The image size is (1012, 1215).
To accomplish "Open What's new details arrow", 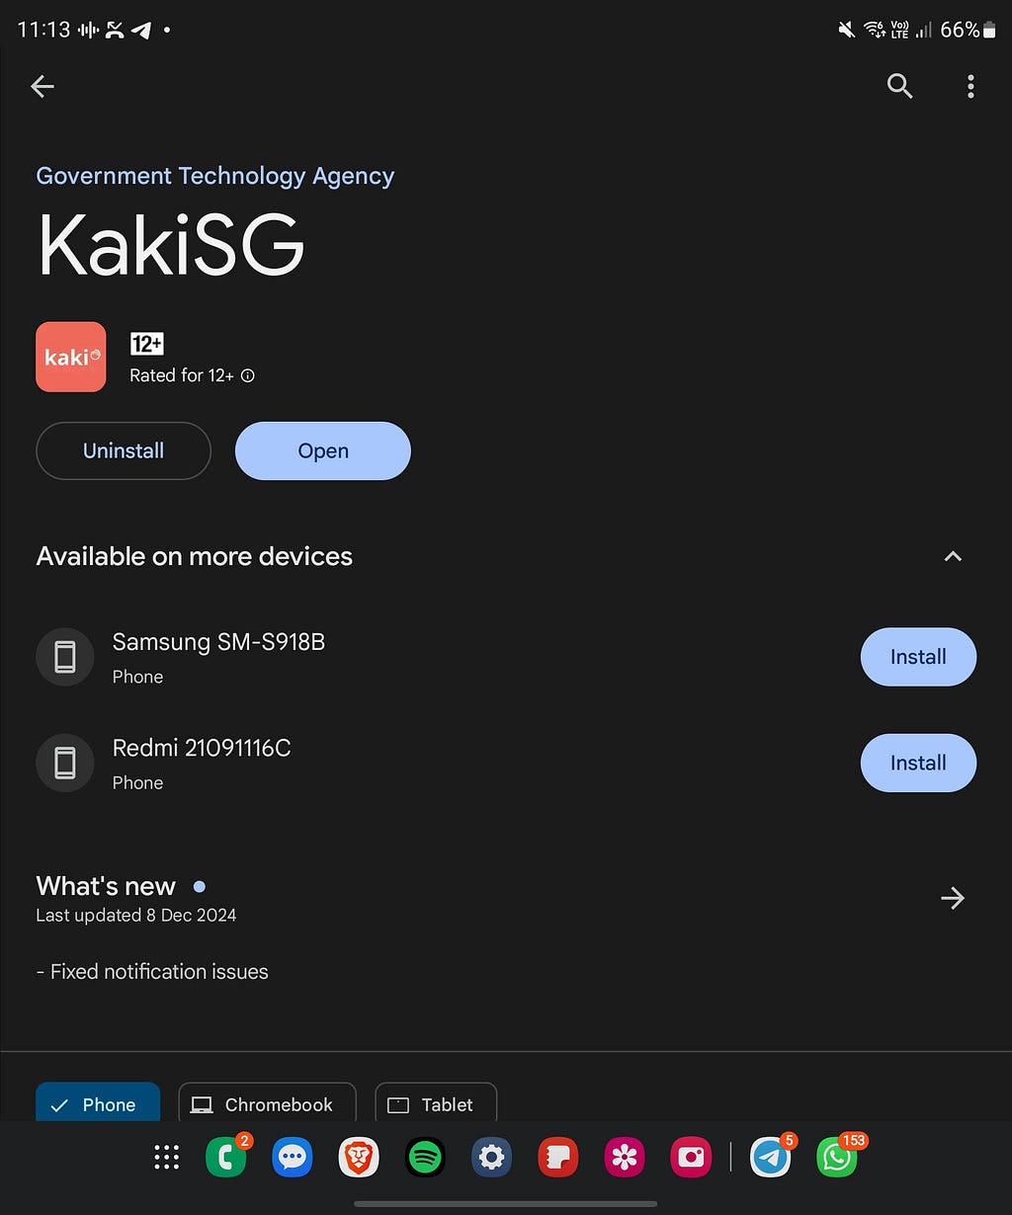I will coord(953,898).
